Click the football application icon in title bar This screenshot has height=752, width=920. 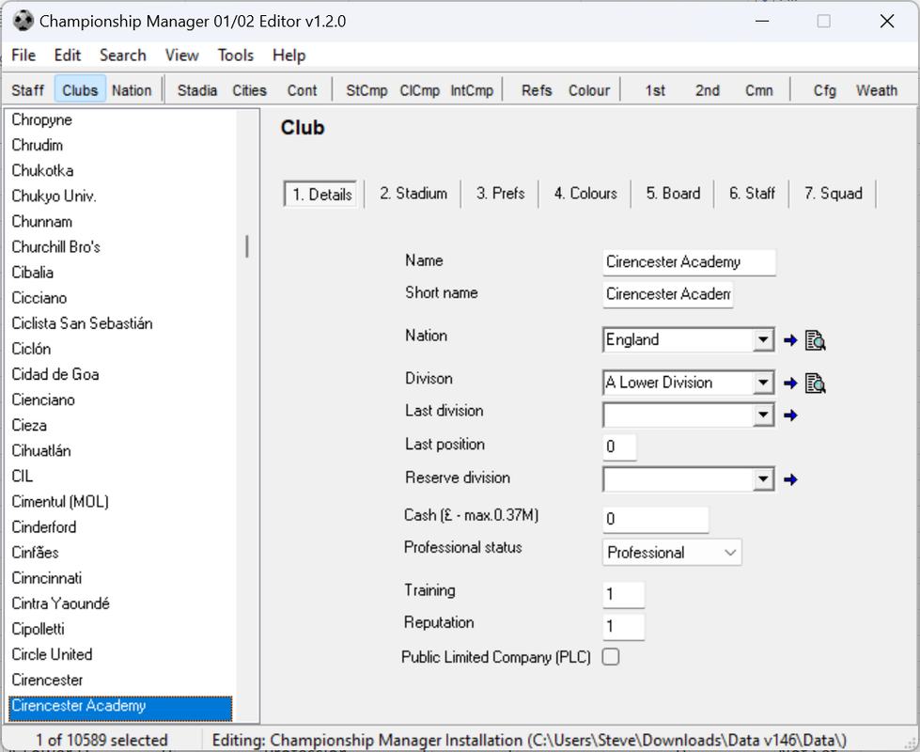coord(23,21)
